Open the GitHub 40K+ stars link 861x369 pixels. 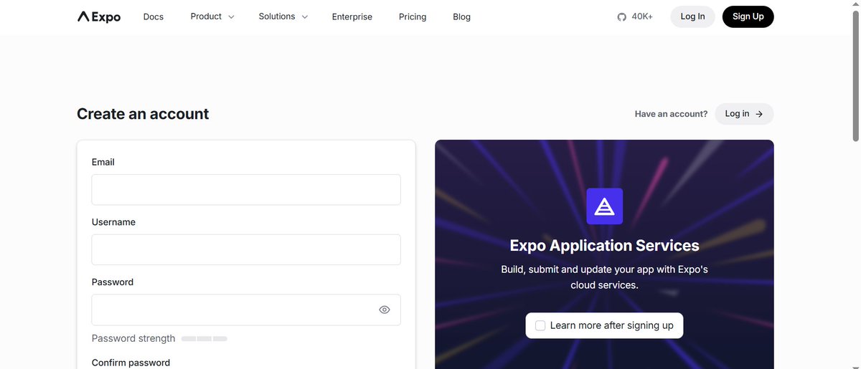[x=635, y=16]
